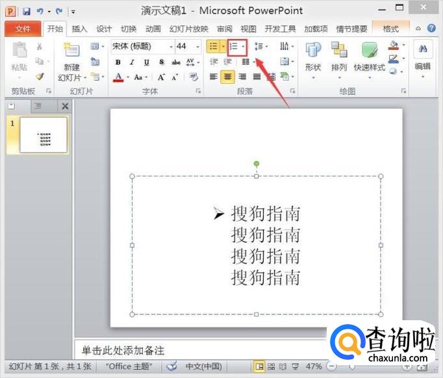Screen dimensions: 443x378
Task: Switch to Slide Sorter view
Action: [272, 366]
